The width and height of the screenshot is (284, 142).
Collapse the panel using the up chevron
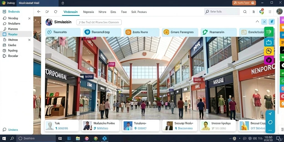pos(257,22)
